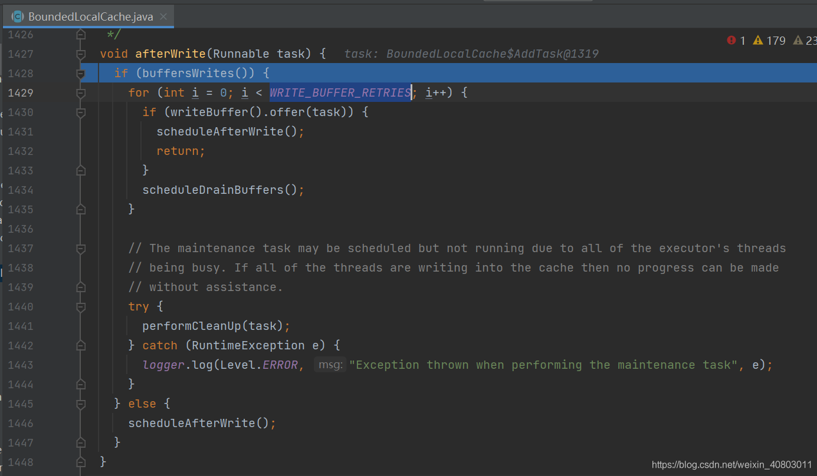Click scheduleAfterWrite() on line 1431
Image resolution: width=817 pixels, height=476 pixels.
coord(227,132)
